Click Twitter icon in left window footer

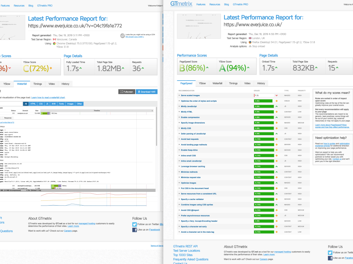click(134, 224)
